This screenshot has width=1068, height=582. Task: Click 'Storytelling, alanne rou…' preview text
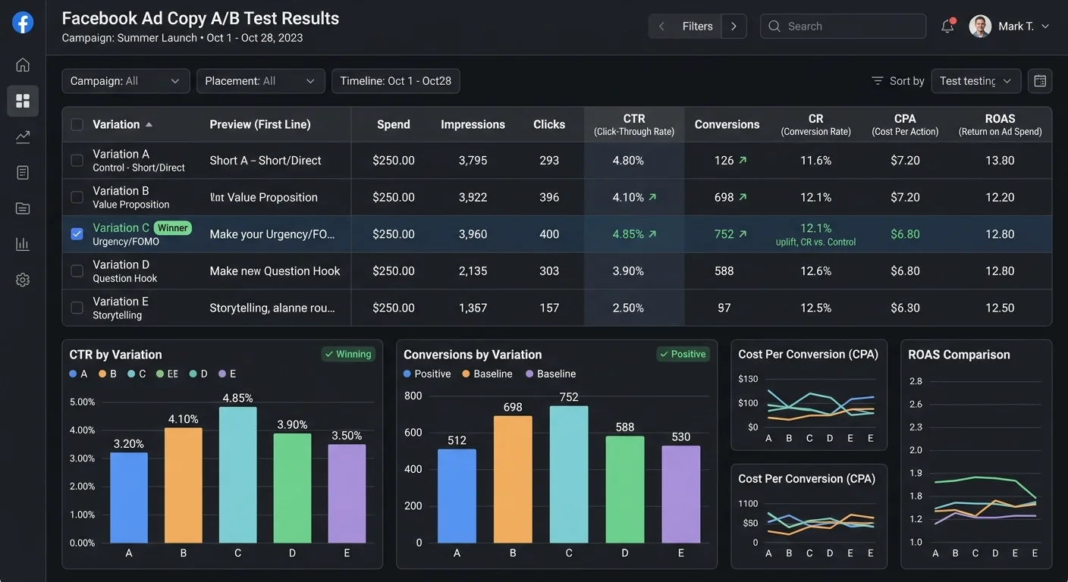click(x=272, y=308)
